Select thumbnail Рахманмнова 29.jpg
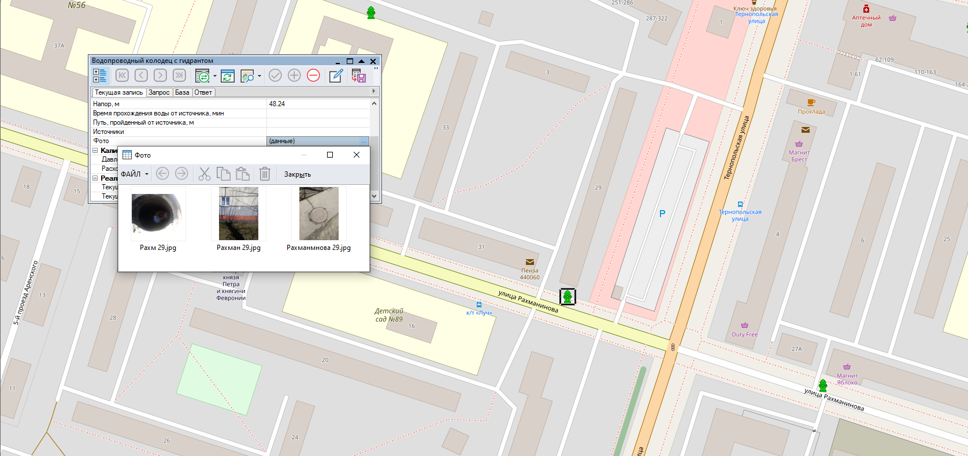 (x=319, y=214)
